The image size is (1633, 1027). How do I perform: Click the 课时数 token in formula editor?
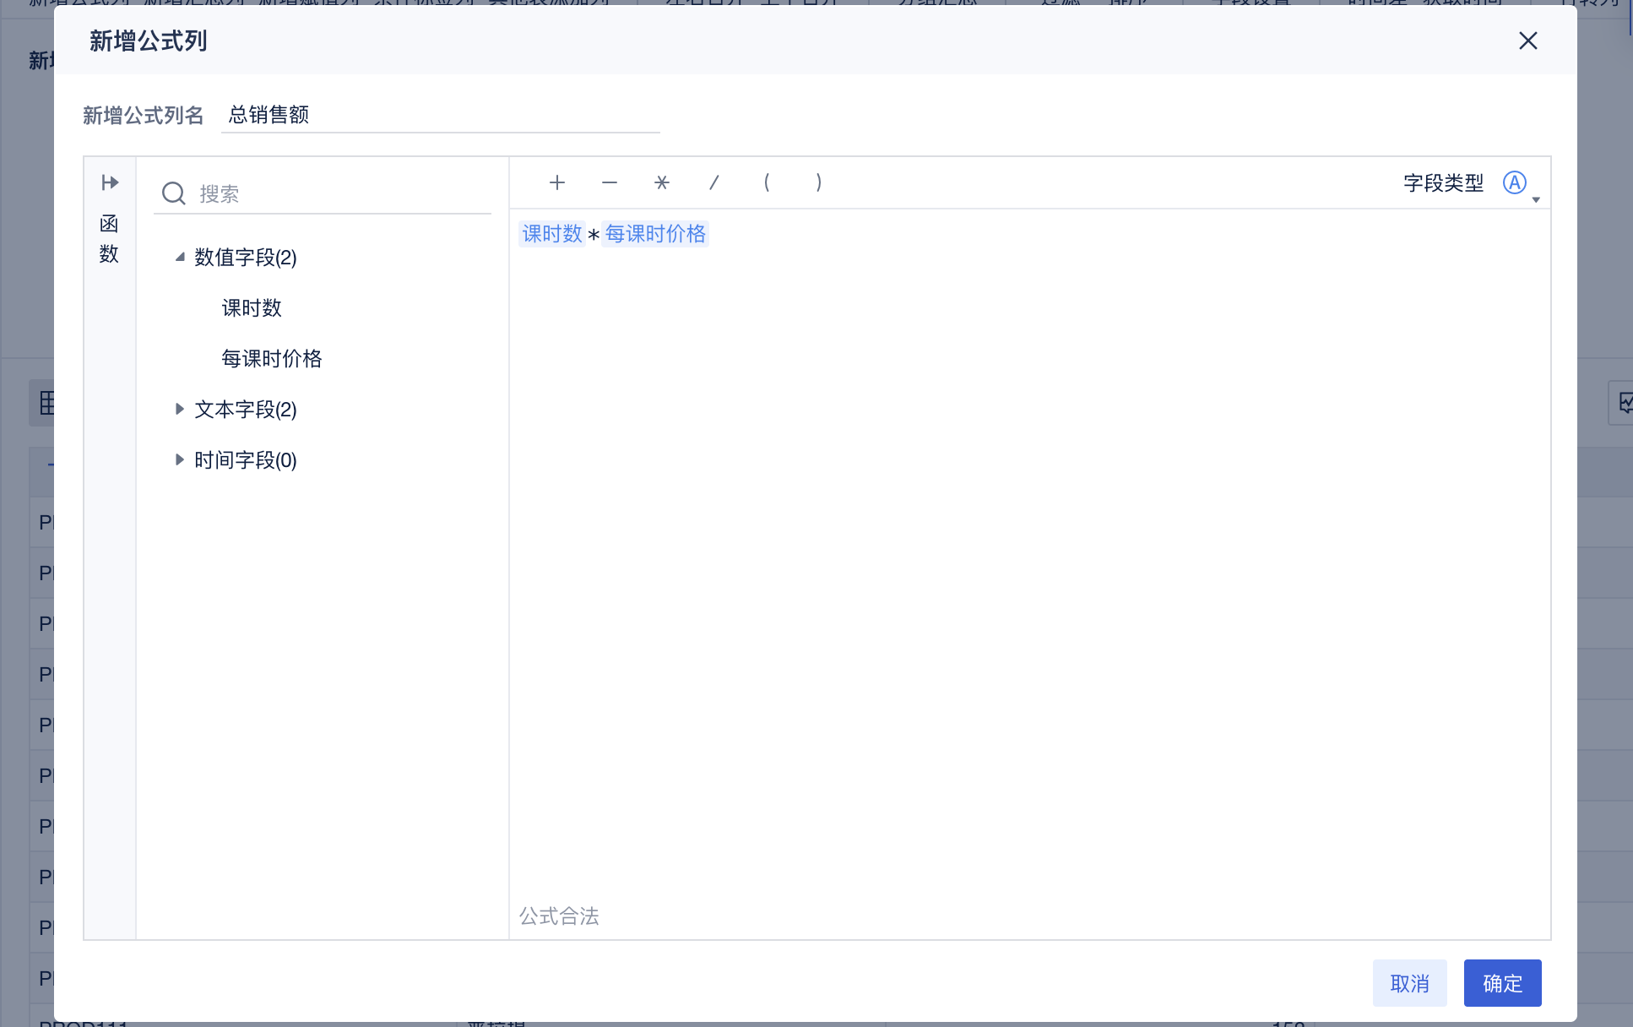[552, 234]
